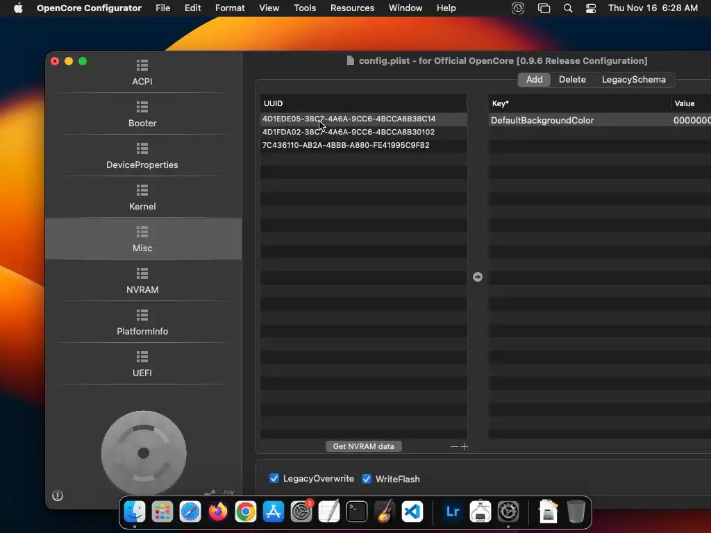Switch to the Delete tab
This screenshot has height=533, width=711.
572,79
